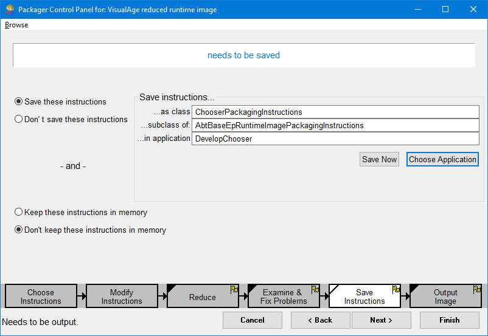Switch to the Output Image step
Image resolution: width=488 pixels, height=336 pixels.
(x=445, y=297)
